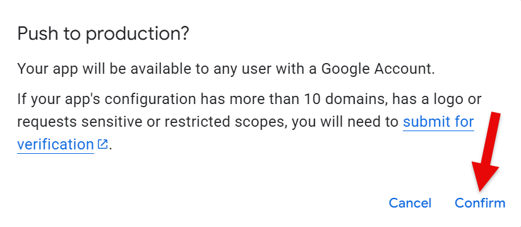This screenshot has width=521, height=227.
Task: Select the "Push to production?" dialog title
Action: point(103,34)
